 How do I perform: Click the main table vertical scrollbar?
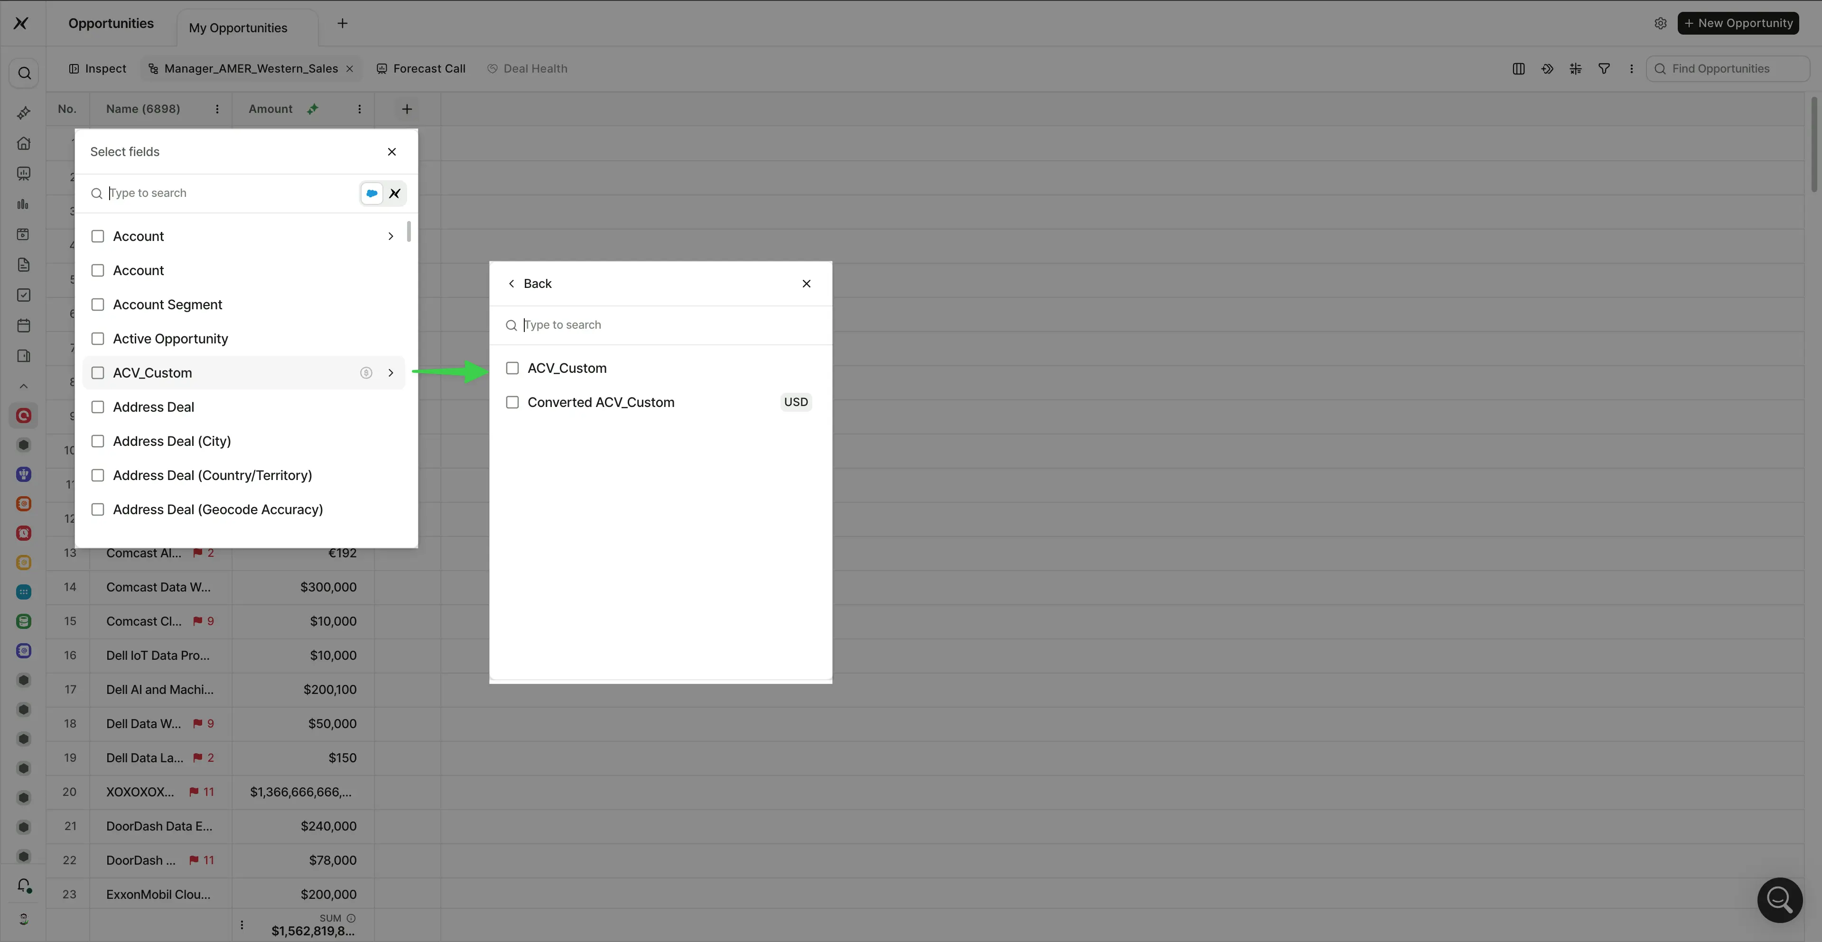tap(1814, 144)
